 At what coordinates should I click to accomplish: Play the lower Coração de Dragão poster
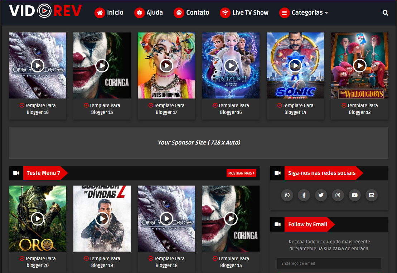[x=166, y=219]
